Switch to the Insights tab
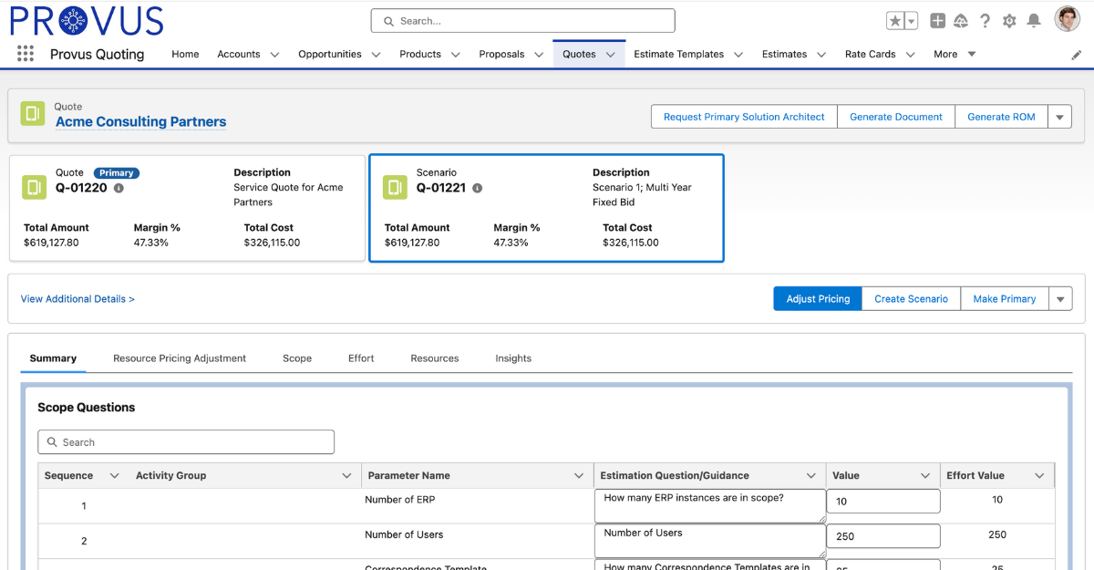Image resolution: width=1094 pixels, height=570 pixels. pyautogui.click(x=513, y=358)
